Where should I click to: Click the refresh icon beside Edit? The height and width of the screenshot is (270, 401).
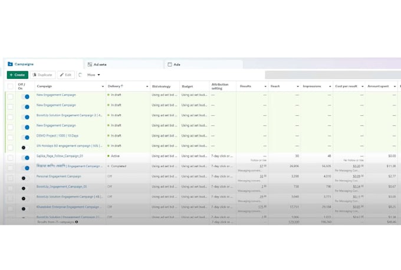coord(80,75)
